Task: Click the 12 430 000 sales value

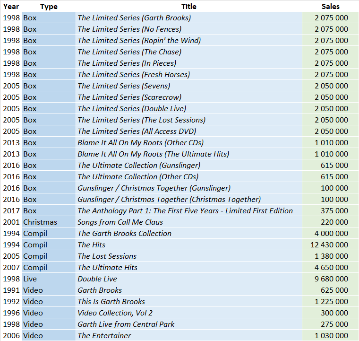Action: click(x=329, y=245)
